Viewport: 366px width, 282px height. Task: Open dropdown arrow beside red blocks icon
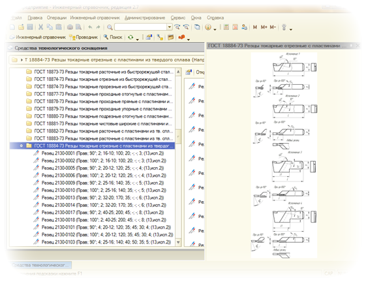(x=189, y=39)
